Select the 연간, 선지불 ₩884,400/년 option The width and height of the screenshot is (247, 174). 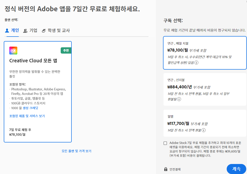point(205,89)
